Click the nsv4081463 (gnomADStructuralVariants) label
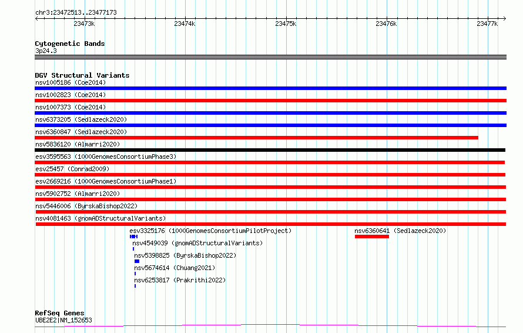 (x=100, y=218)
